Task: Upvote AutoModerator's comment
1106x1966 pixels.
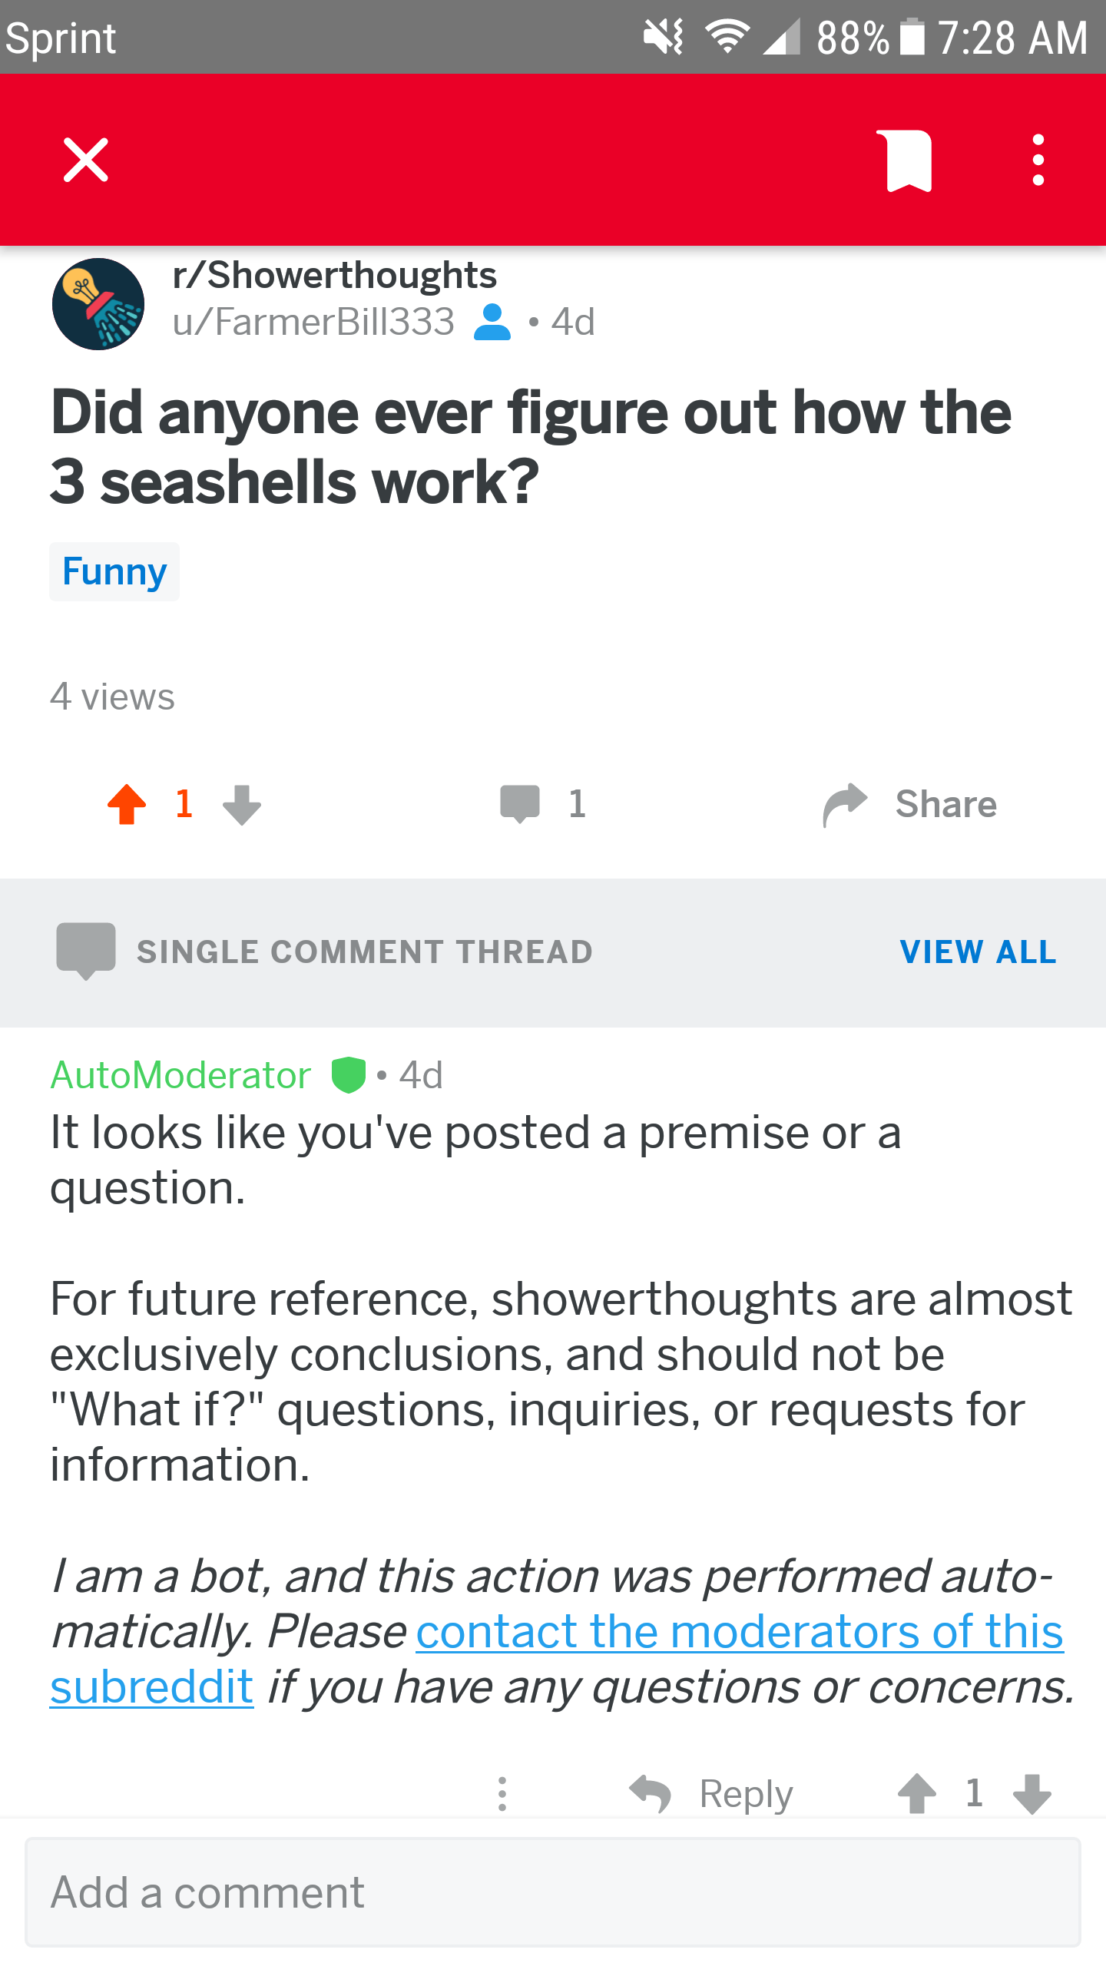Action: [916, 1794]
